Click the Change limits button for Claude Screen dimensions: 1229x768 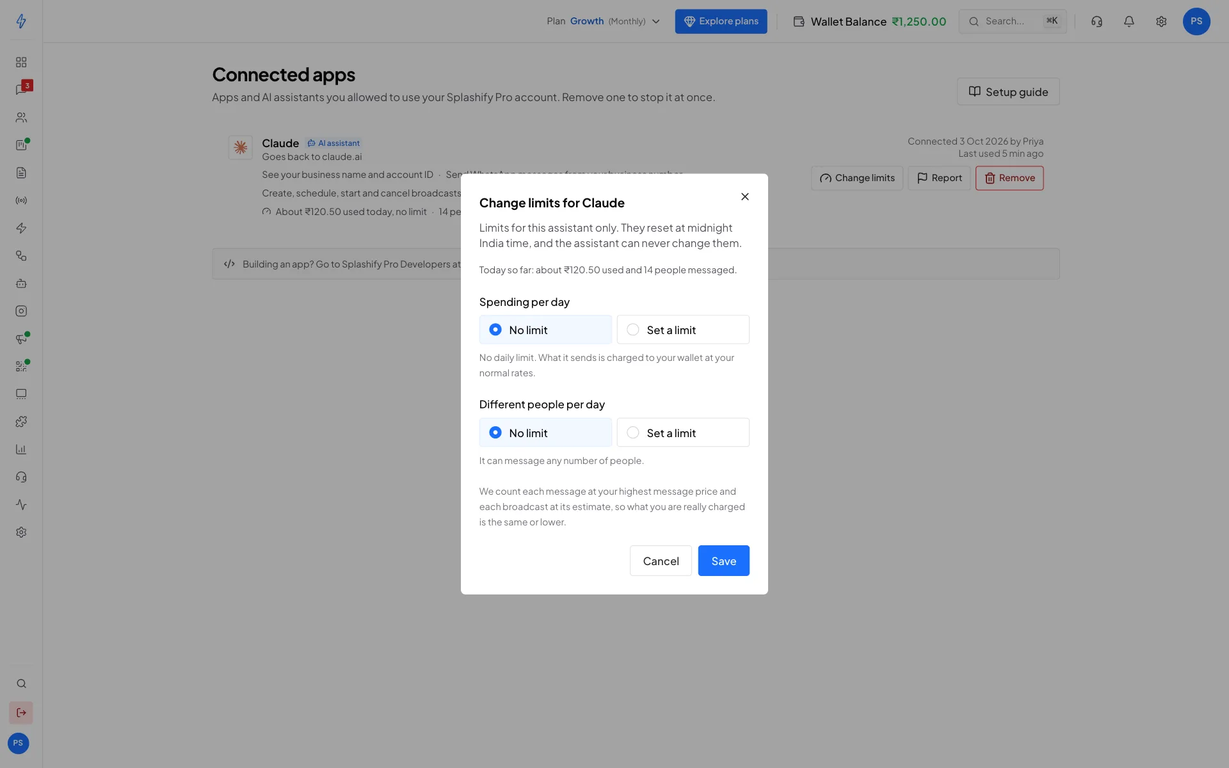[857, 178]
